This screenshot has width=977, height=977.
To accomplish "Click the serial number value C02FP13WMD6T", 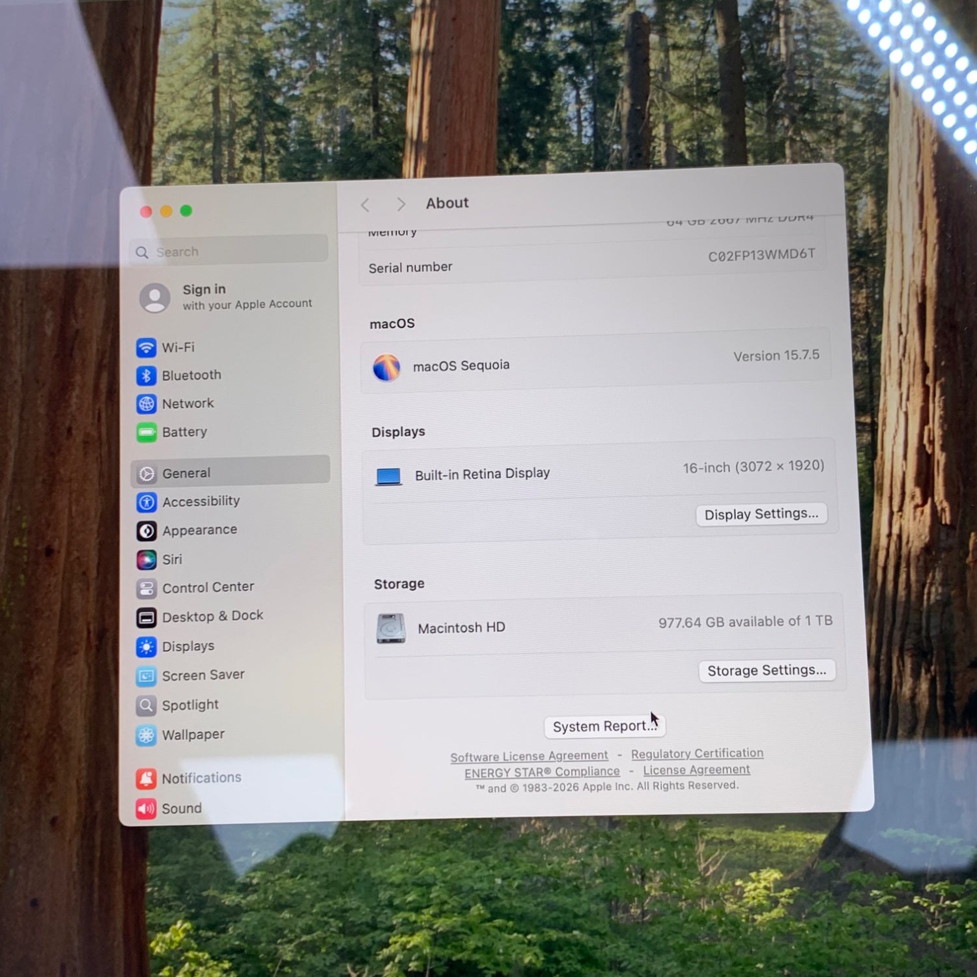I will point(761,255).
